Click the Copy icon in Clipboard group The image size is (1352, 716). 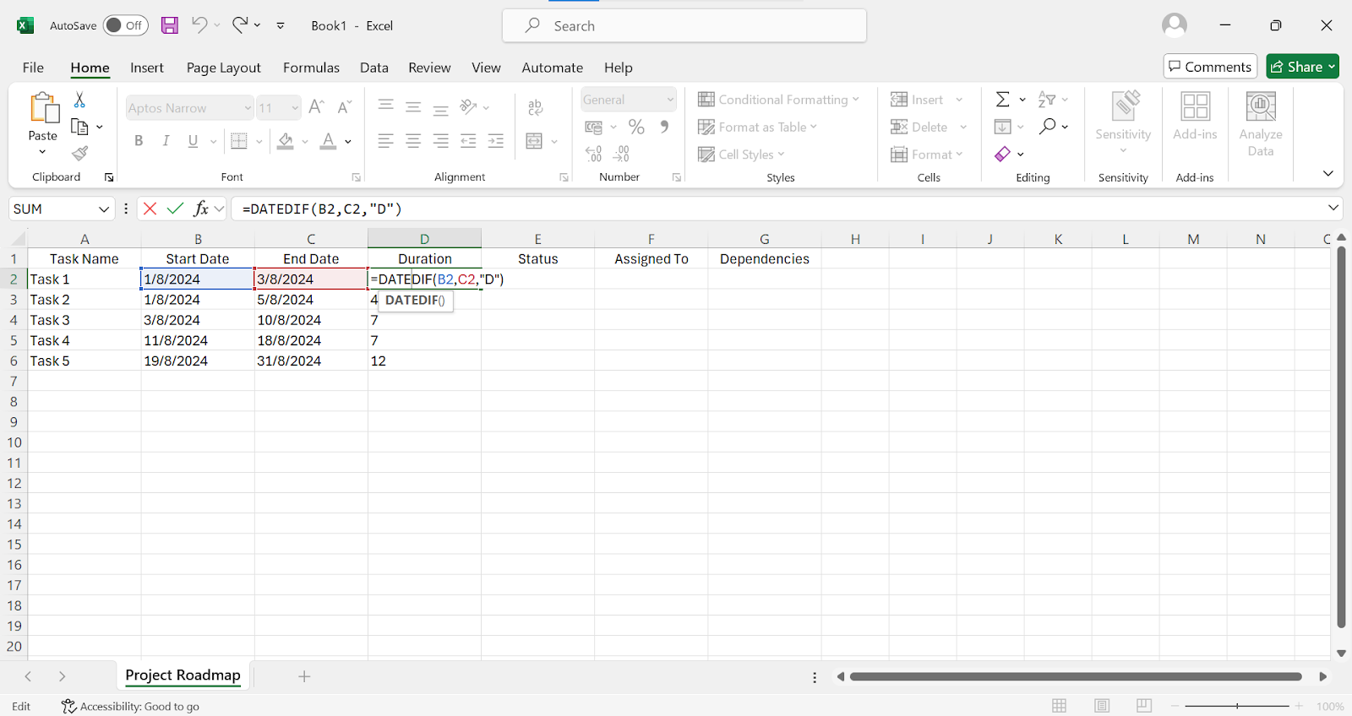point(79,127)
